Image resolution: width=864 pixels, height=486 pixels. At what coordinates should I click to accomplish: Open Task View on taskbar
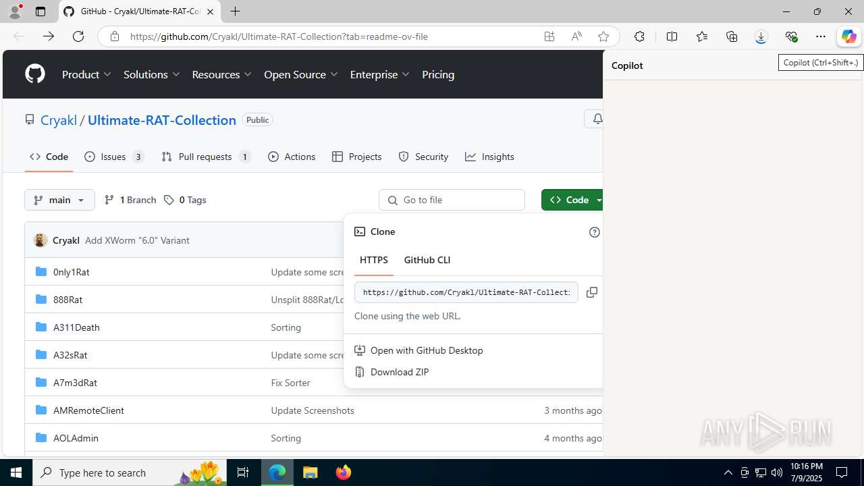point(243,473)
